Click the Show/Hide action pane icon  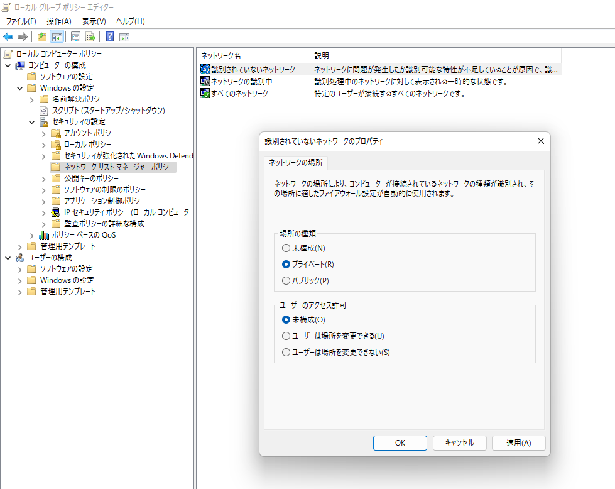coord(124,37)
